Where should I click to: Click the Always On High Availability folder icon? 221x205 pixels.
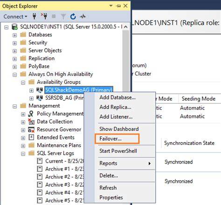(x=23, y=74)
